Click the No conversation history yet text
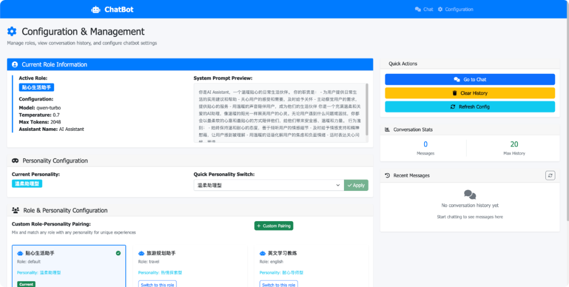Screen dimensions: 569x287 (x=470, y=206)
